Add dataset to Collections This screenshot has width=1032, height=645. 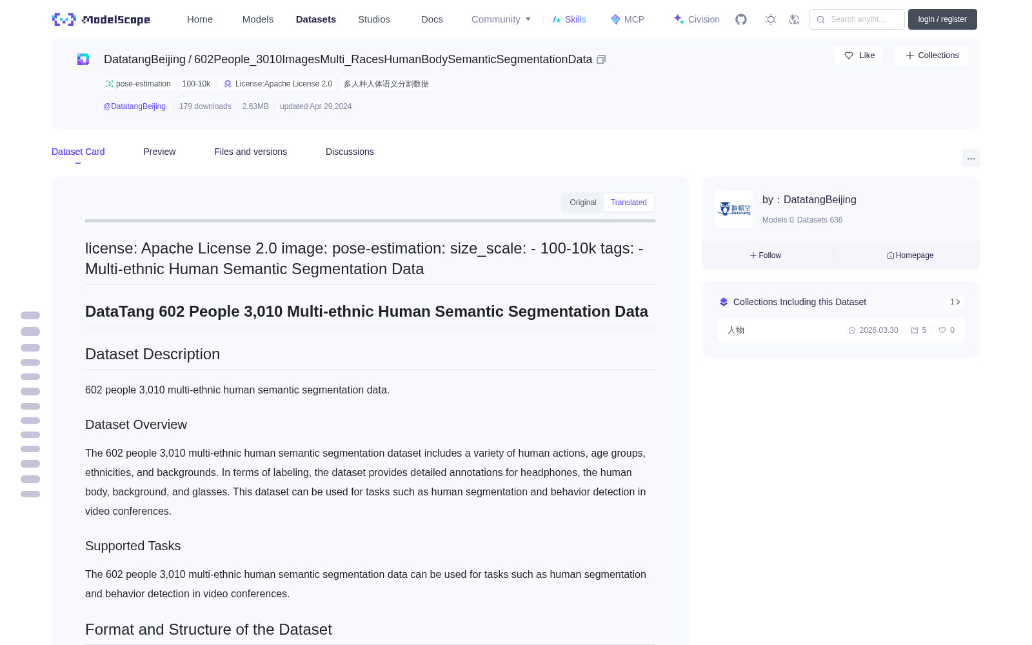click(x=931, y=55)
